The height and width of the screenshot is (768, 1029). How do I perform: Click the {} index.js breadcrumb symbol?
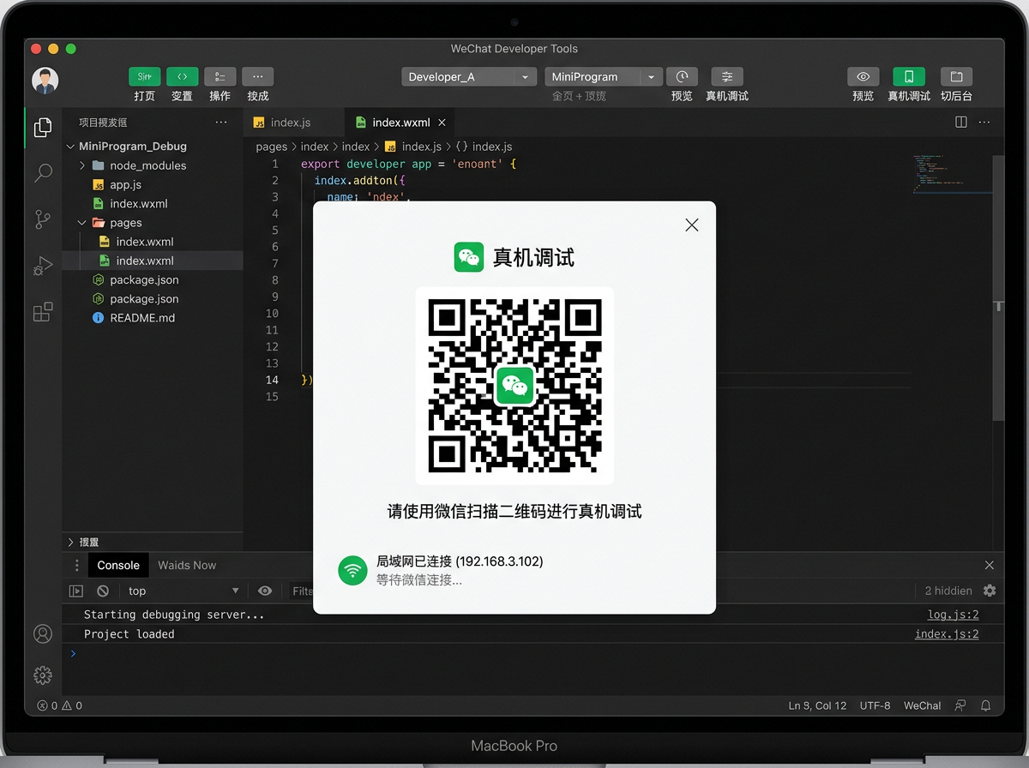[484, 147]
